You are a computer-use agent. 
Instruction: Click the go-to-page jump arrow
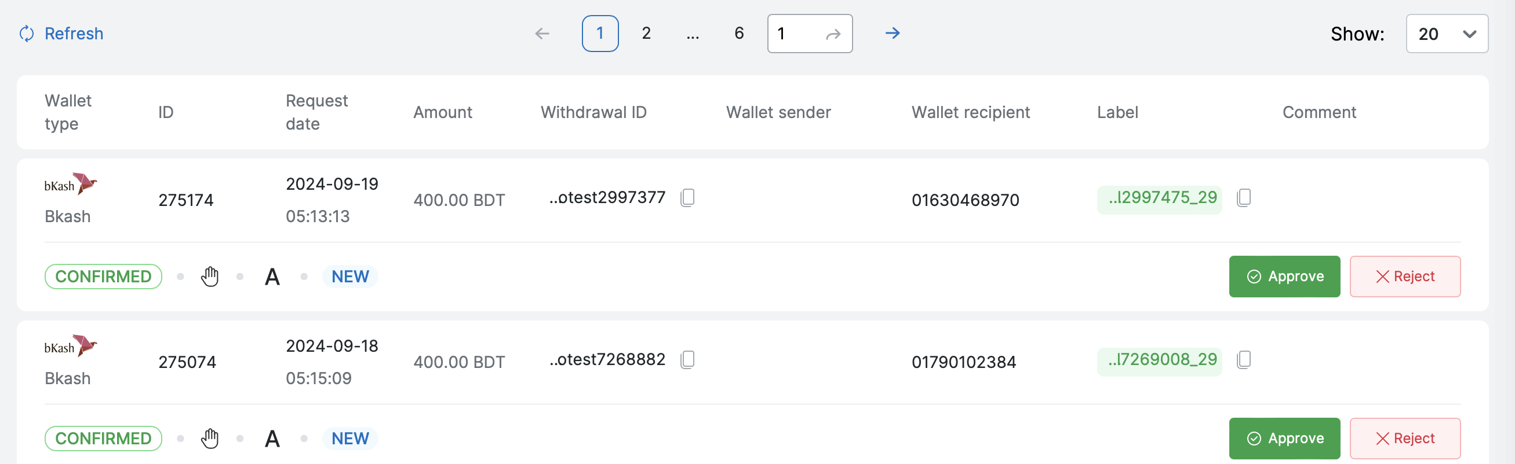833,34
